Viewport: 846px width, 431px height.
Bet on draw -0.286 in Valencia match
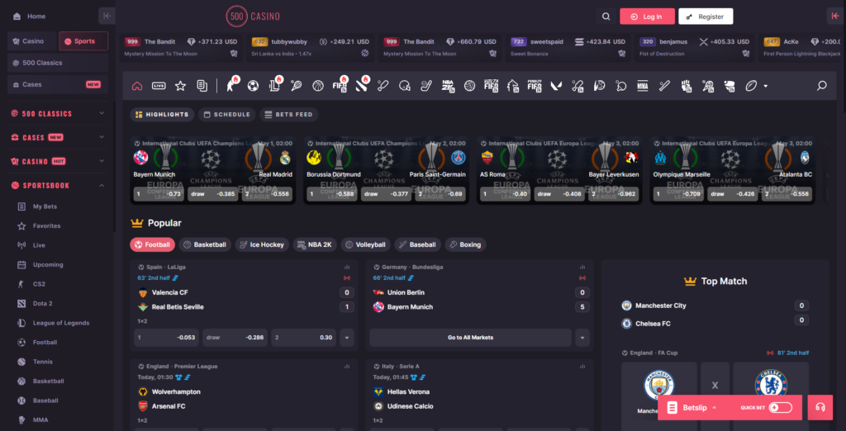pyautogui.click(x=235, y=338)
